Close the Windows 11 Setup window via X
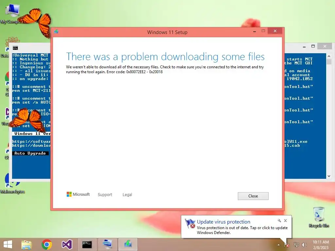The height and width of the screenshot is (251, 335). [275, 31]
